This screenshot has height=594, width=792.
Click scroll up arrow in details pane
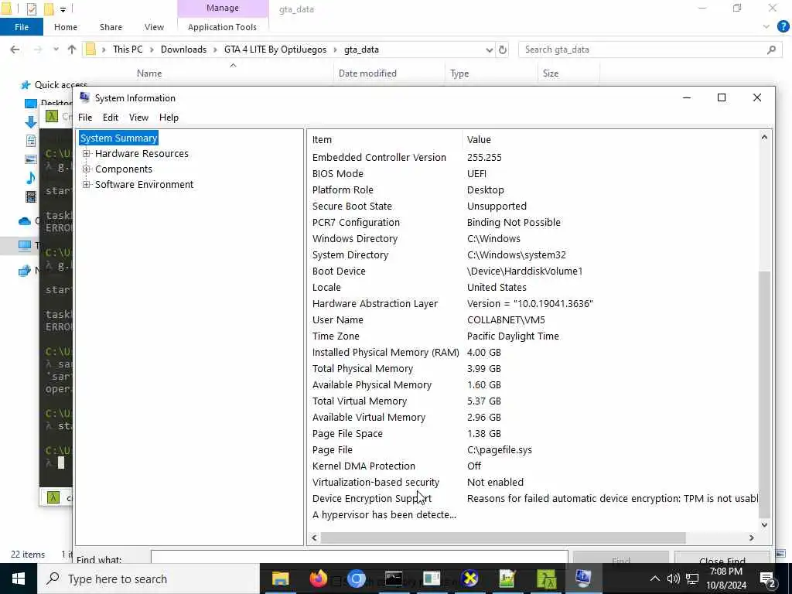764,138
